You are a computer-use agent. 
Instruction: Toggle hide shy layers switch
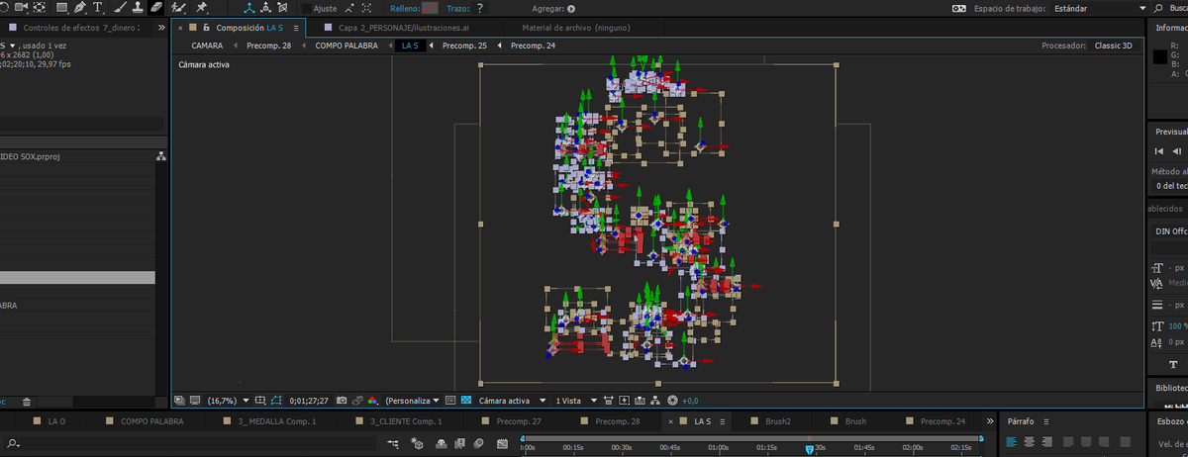point(441,444)
